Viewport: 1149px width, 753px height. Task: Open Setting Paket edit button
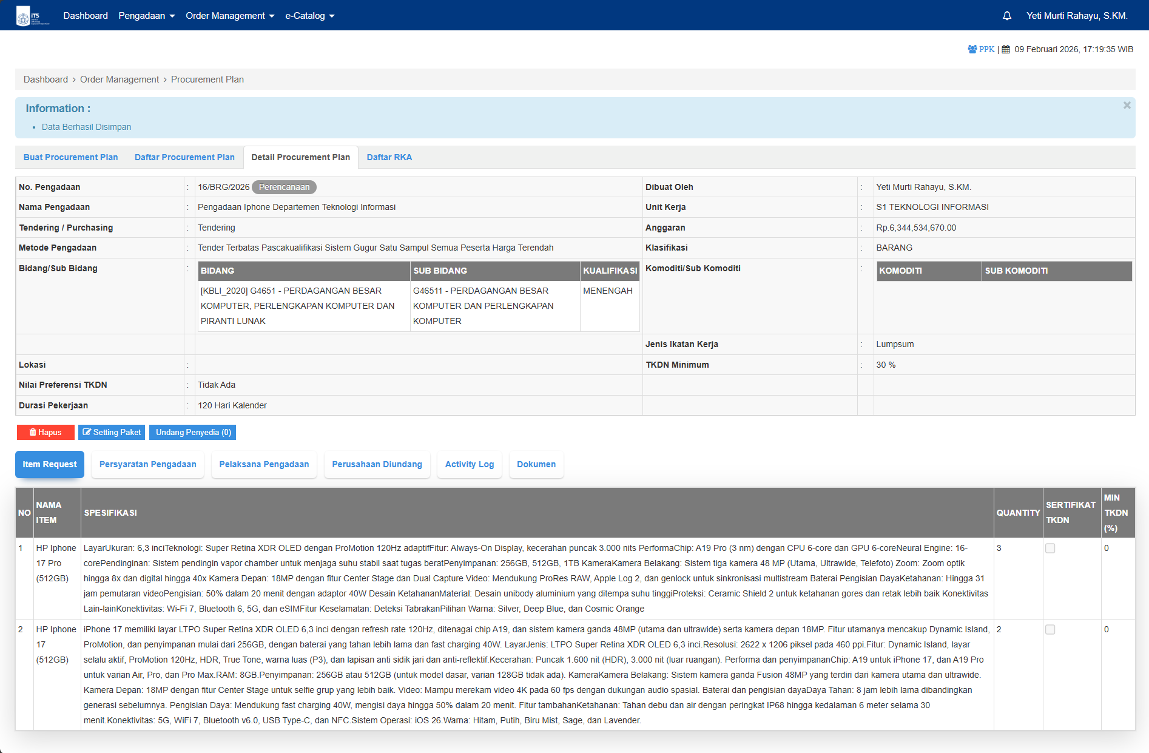(112, 432)
